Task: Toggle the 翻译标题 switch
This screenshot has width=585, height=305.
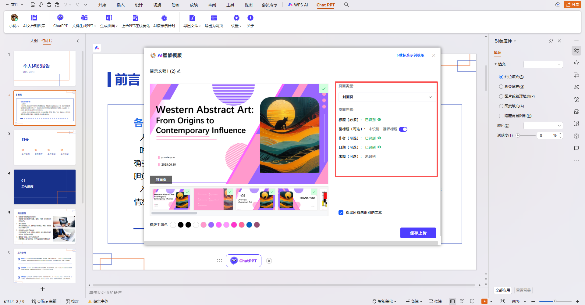Action: click(403, 129)
